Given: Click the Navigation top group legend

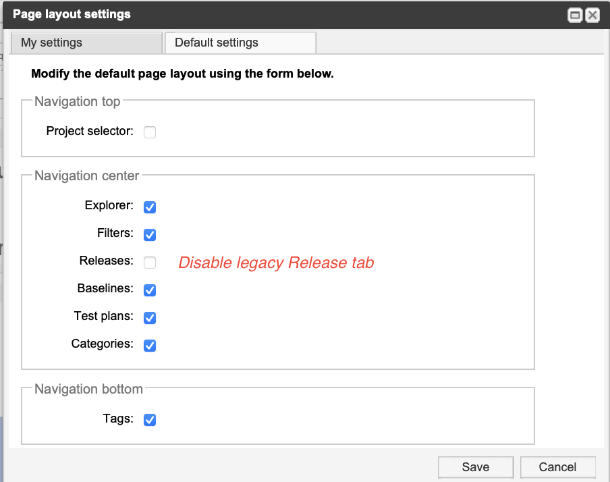Looking at the screenshot, I should coord(77,102).
